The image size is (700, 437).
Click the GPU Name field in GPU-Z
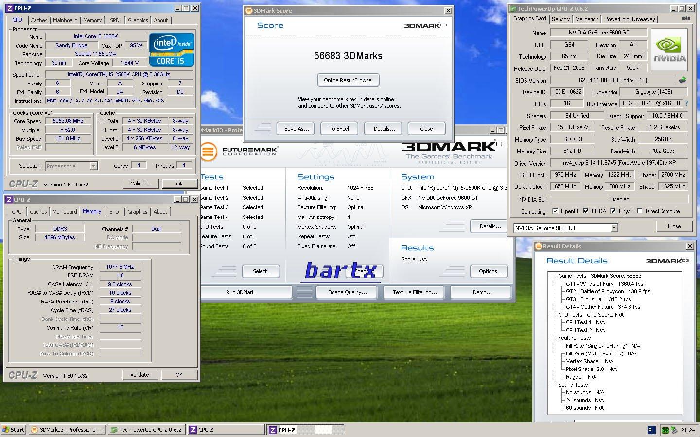[x=599, y=33]
